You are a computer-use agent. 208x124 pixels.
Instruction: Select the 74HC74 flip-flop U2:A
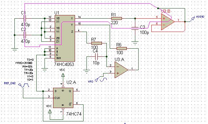coord(63,98)
